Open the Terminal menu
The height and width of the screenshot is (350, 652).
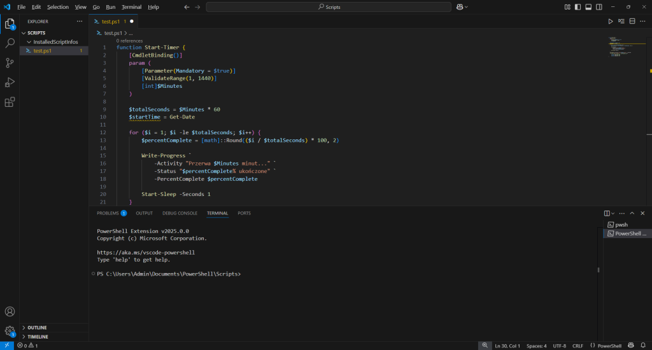click(x=131, y=7)
